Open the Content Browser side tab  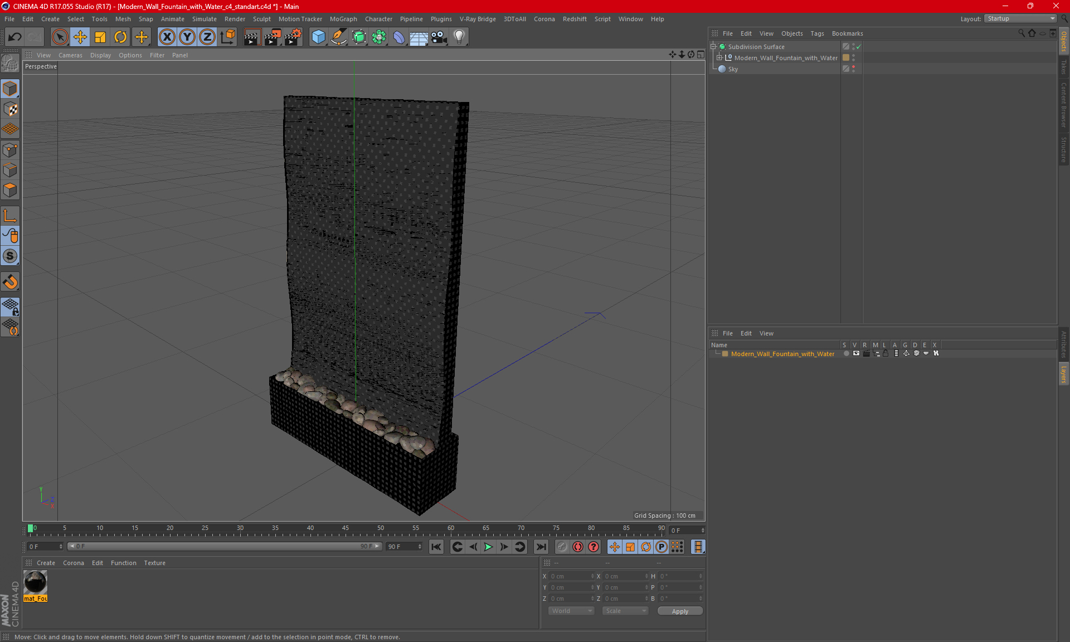(x=1063, y=105)
